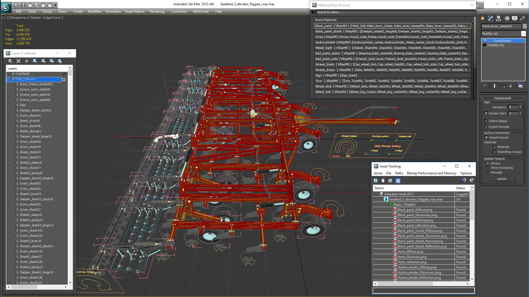The image size is (529, 297).
Task: Open the Modify command panel tab
Action: (491, 18)
